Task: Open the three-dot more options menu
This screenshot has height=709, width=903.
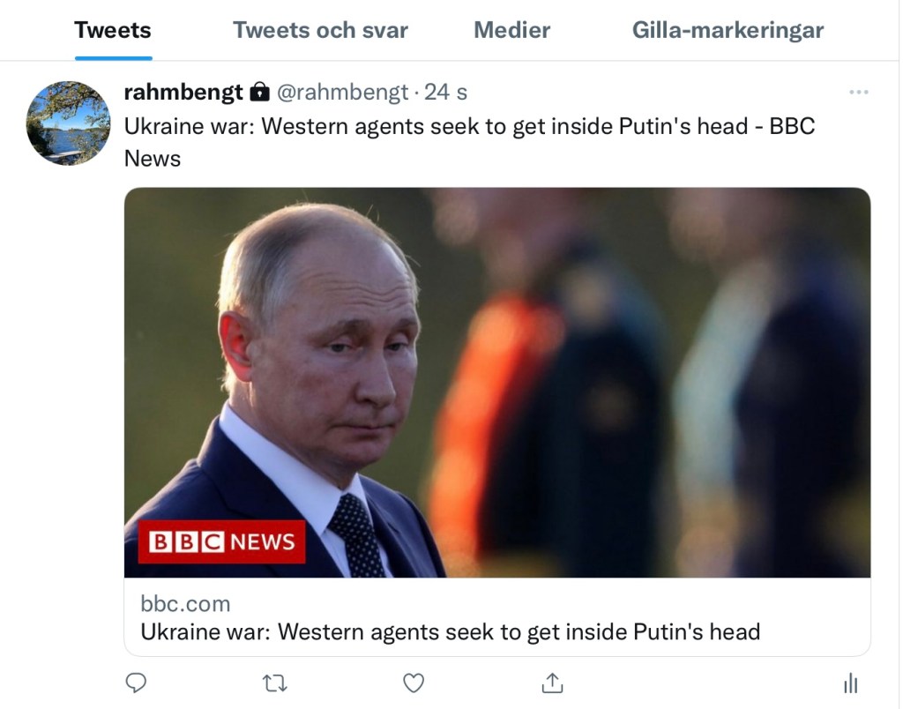Action: tap(858, 92)
